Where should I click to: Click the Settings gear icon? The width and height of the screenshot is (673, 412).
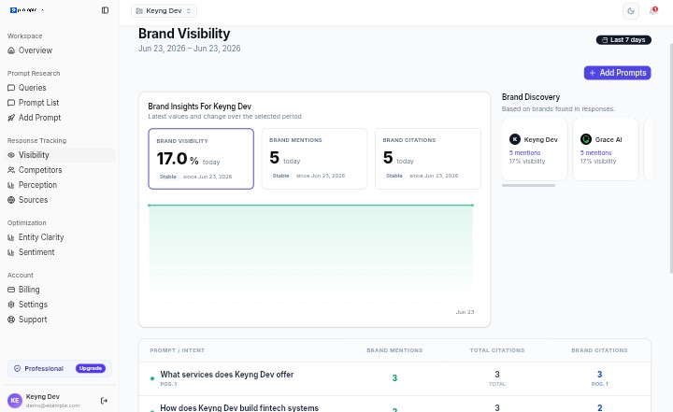11,305
